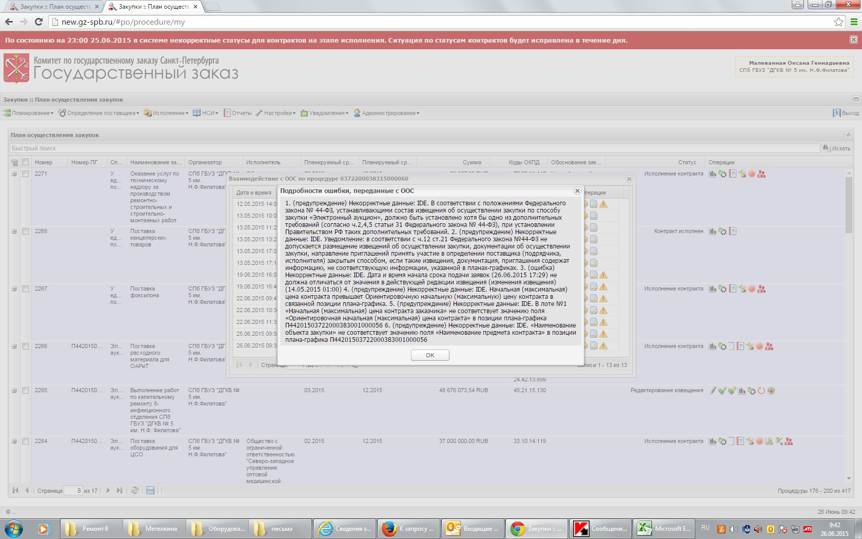Click red participants icon in row 2264

[789, 441]
